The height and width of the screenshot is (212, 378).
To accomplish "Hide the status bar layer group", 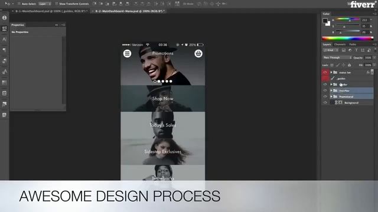I will click(325, 72).
